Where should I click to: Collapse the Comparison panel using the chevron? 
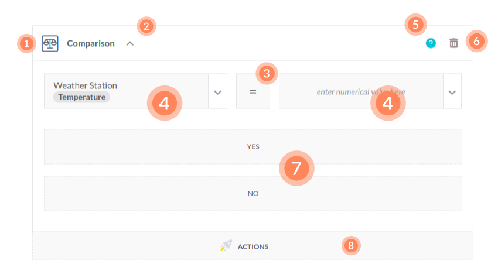(x=130, y=43)
